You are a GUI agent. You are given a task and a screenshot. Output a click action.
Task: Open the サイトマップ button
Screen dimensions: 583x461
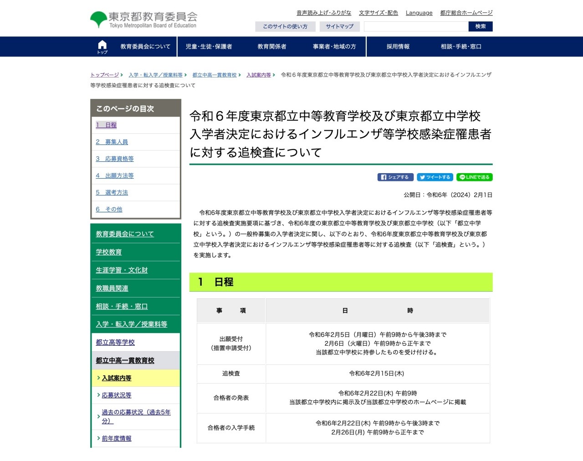339,26
